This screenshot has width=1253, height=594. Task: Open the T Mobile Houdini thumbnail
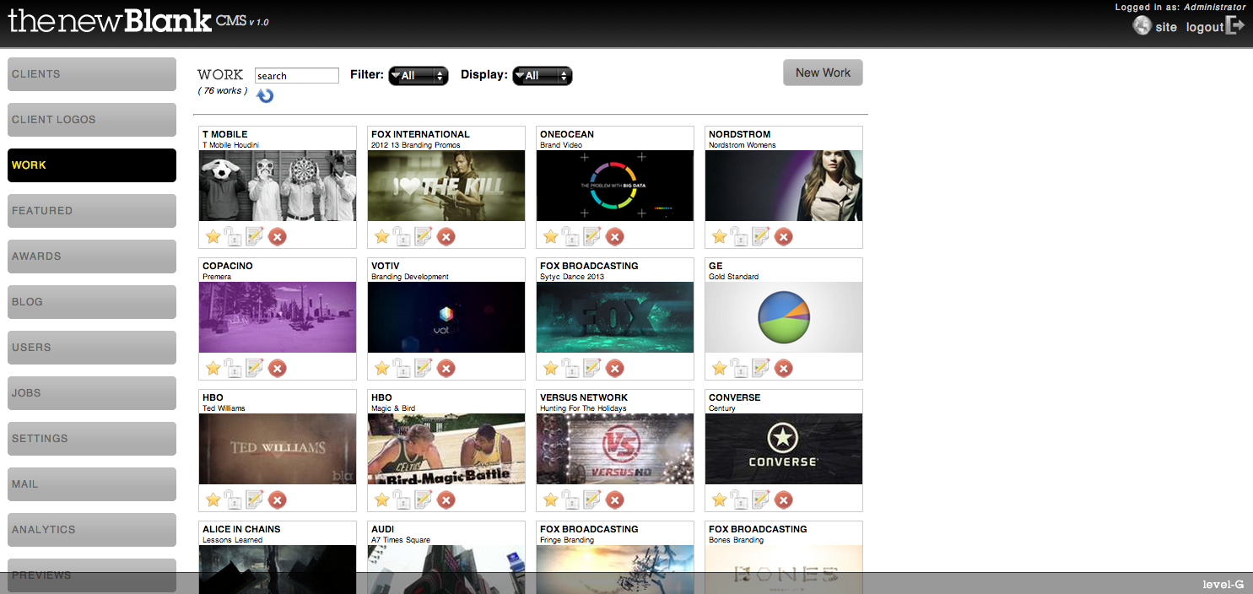coord(278,186)
